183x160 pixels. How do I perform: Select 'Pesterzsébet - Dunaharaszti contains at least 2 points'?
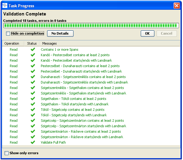(80, 66)
